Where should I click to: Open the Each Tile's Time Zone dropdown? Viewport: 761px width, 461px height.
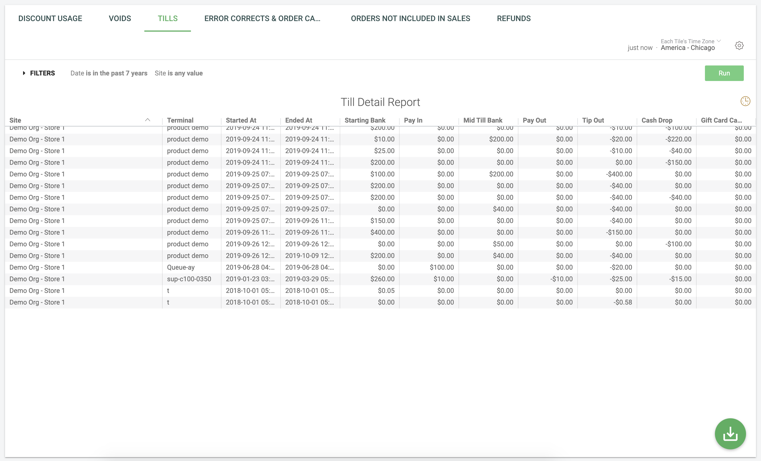pos(691,41)
